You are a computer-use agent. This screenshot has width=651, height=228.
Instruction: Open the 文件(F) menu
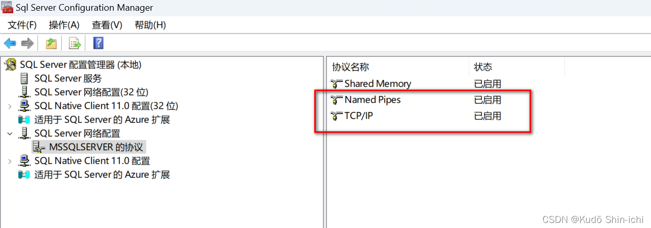(x=22, y=25)
